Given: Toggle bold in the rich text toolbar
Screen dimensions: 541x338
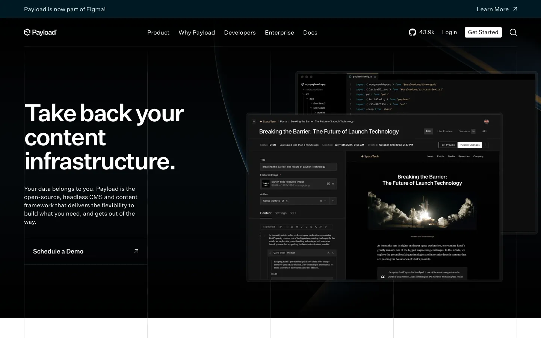Looking at the screenshot, I should 297,227.
